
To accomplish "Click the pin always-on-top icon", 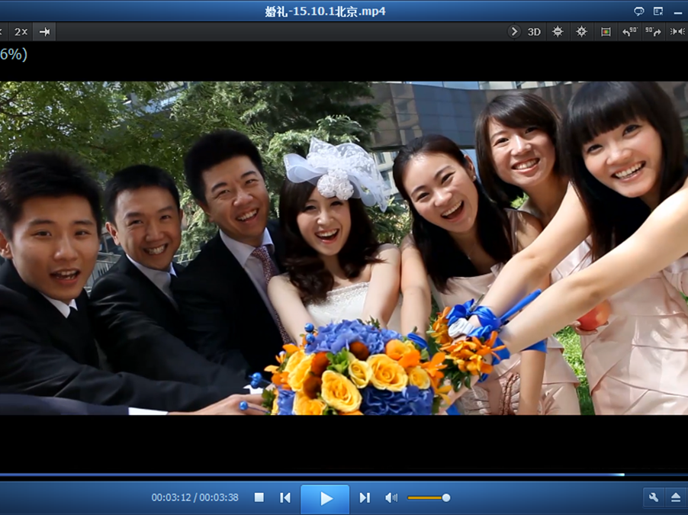I will (x=45, y=32).
